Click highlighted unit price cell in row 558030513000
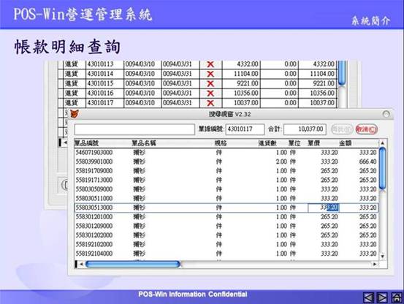Image resolution: width=404 pixels, height=304 pixels. 324,208
